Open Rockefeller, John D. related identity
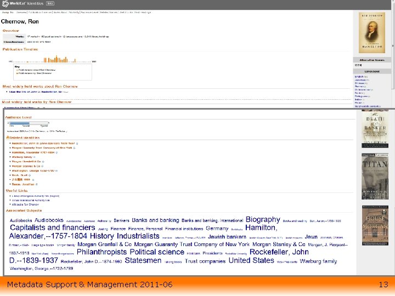Screen dimensions: 395x296 click(x=43, y=143)
